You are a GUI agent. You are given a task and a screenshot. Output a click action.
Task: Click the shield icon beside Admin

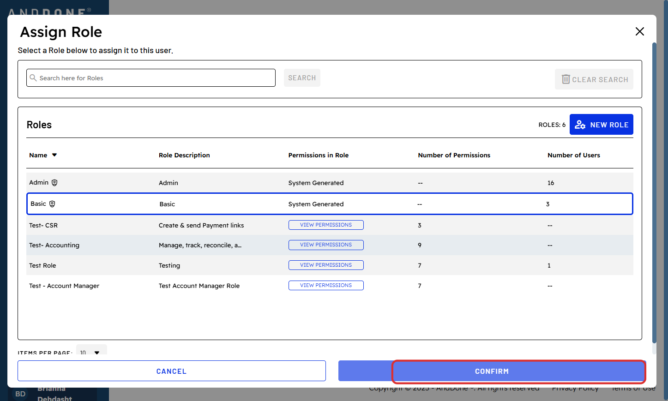54,183
